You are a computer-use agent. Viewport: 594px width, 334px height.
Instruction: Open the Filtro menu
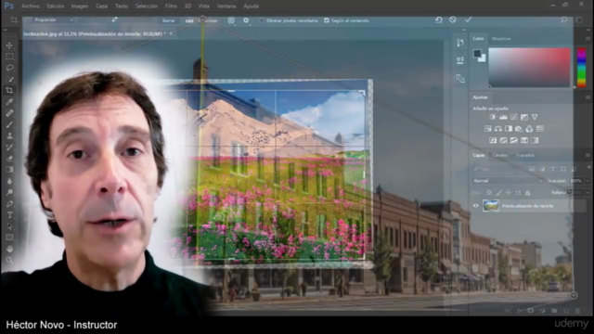click(x=171, y=6)
